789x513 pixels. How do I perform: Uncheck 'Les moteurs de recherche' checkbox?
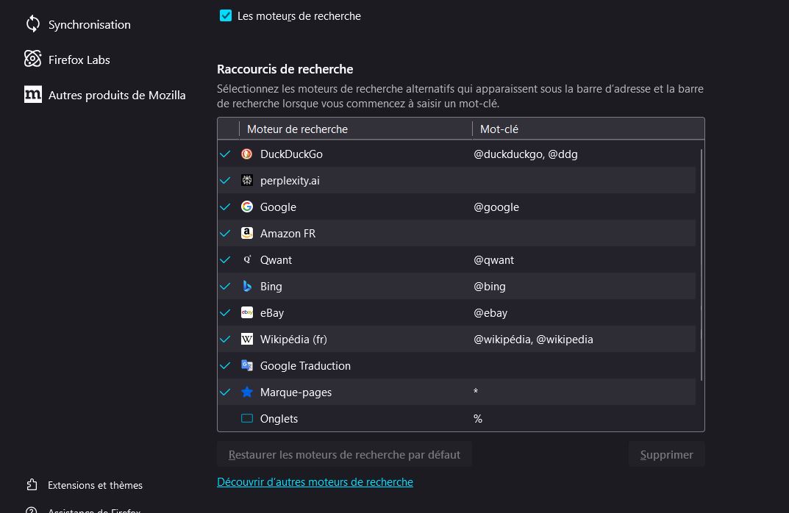[226, 15]
